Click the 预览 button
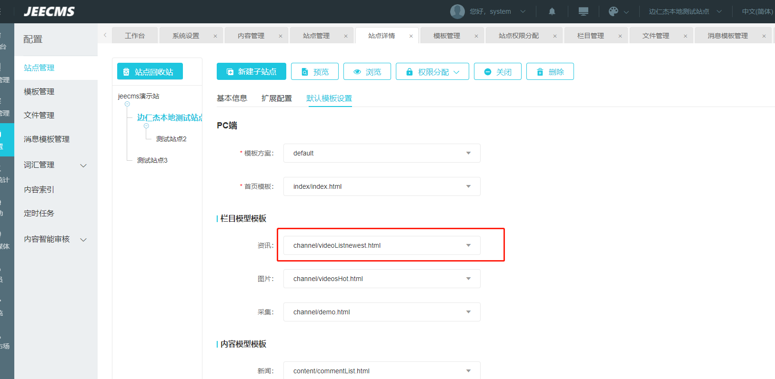Viewport: 775px width, 379px height. click(x=315, y=71)
